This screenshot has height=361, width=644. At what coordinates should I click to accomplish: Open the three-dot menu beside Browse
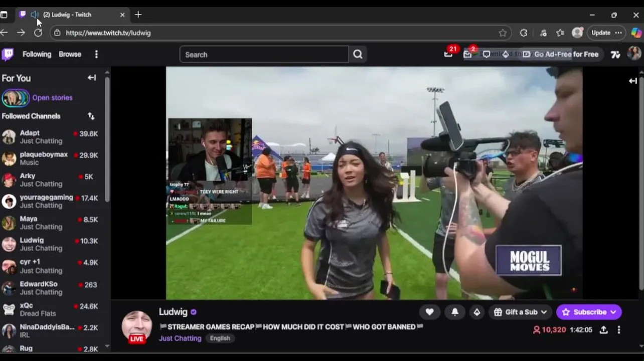point(96,54)
